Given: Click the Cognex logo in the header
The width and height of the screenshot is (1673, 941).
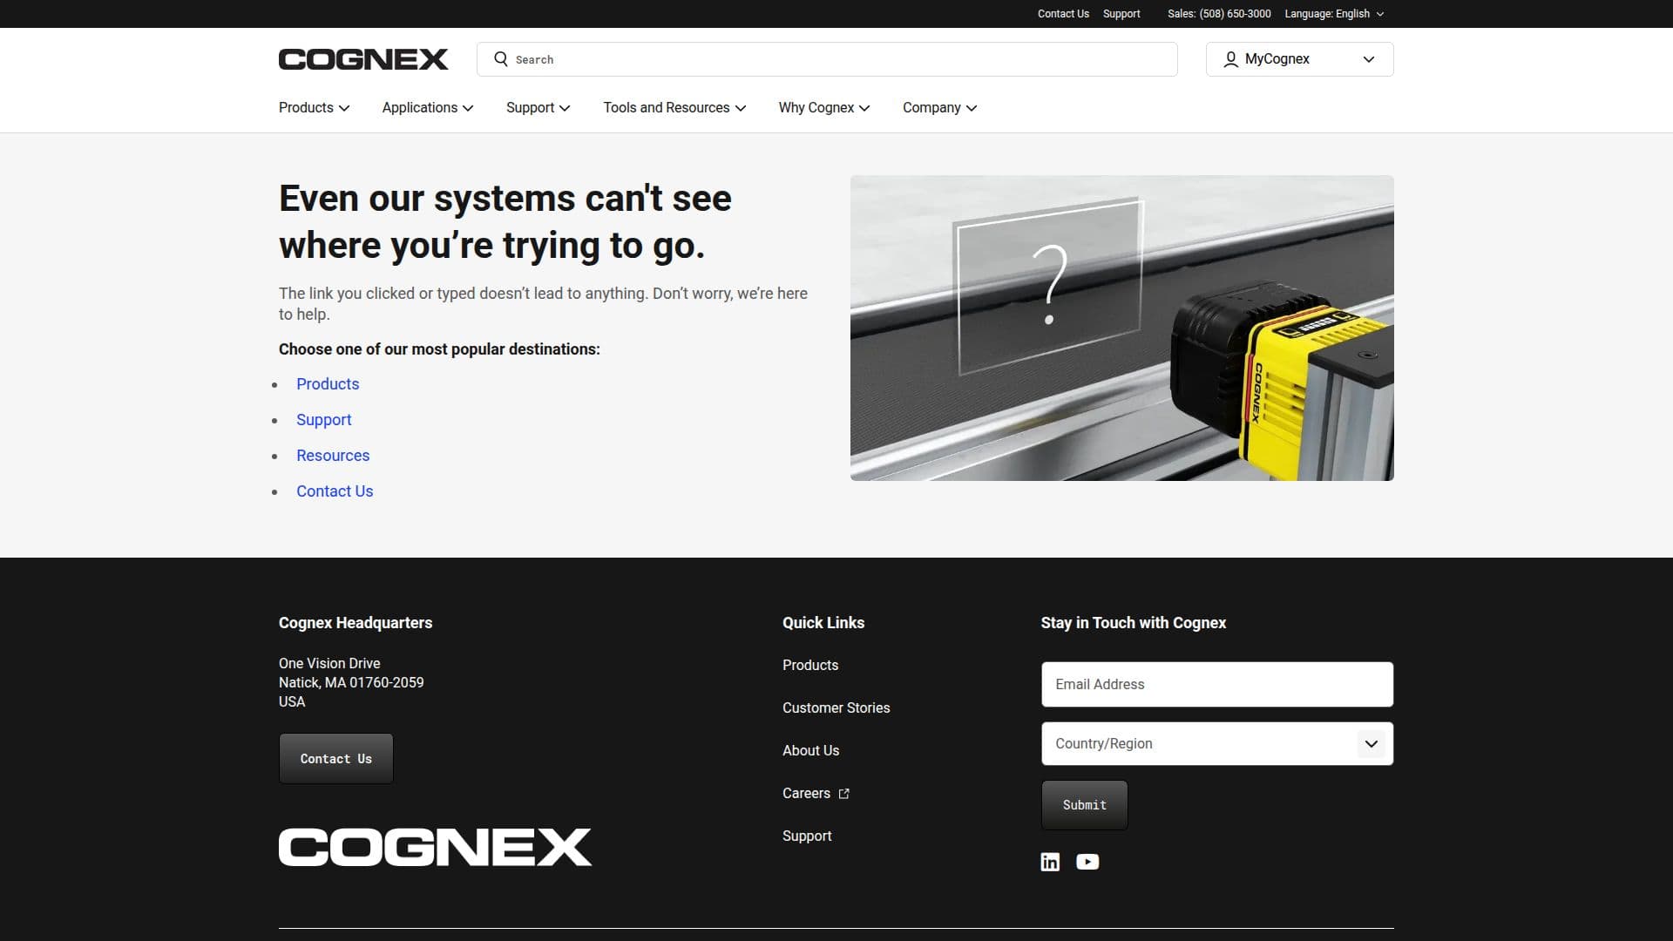Looking at the screenshot, I should click(x=363, y=59).
